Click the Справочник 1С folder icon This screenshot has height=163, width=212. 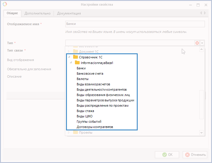76,57
